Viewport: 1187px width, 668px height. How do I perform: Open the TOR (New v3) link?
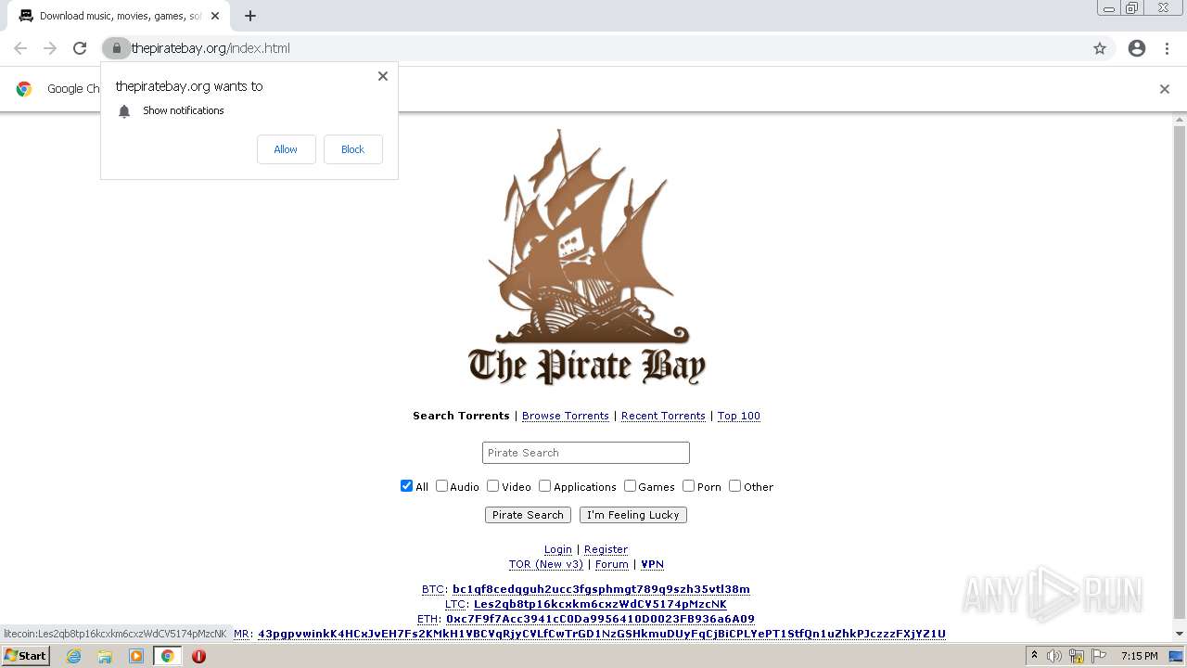pyautogui.click(x=546, y=564)
